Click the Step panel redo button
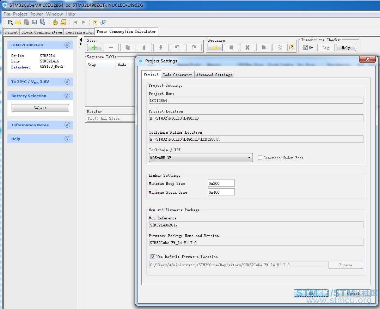This screenshot has height=309, width=380. (194, 48)
